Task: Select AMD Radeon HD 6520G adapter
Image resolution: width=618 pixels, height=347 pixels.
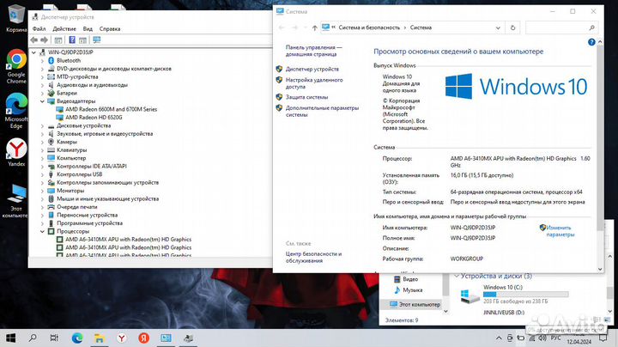Action: coord(94,117)
